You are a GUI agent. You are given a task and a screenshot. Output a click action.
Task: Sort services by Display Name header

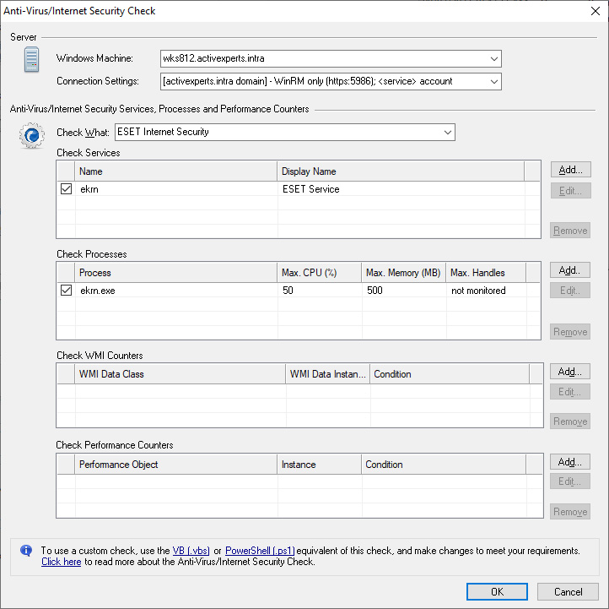click(x=401, y=171)
